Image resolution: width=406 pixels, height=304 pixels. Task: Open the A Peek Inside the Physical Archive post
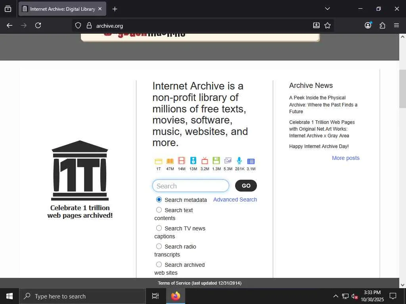pyautogui.click(x=323, y=104)
